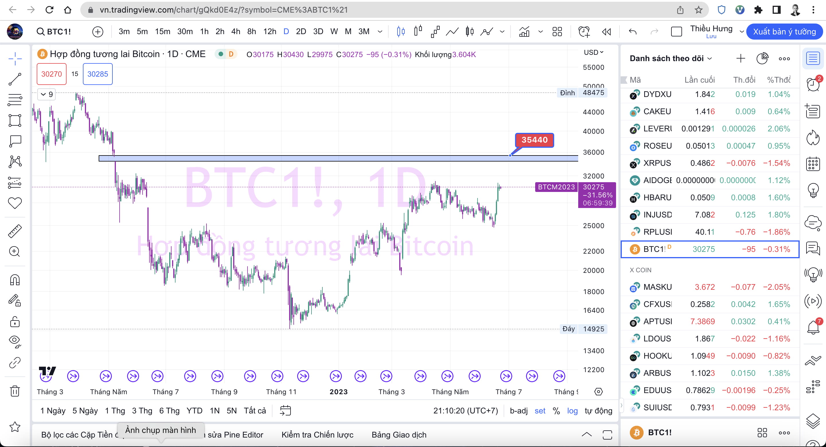Expand the Danh sách theo dõi dropdown
Viewport: 826px width, 447px height.
click(x=709, y=58)
